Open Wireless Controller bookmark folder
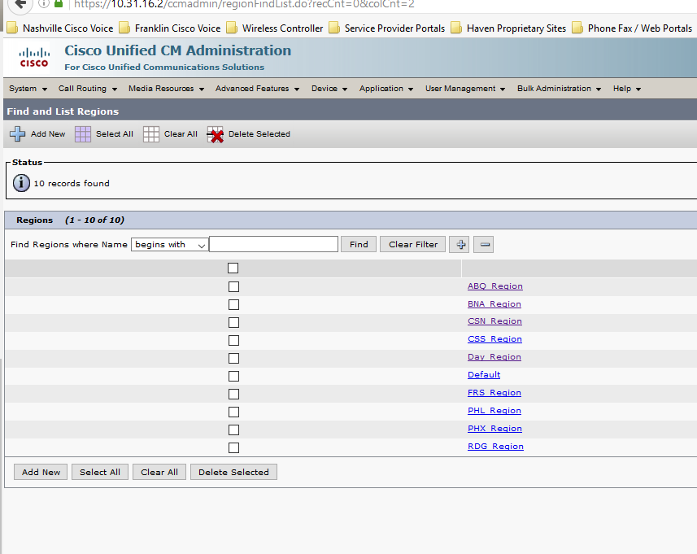The width and height of the screenshot is (697, 554). coord(275,28)
